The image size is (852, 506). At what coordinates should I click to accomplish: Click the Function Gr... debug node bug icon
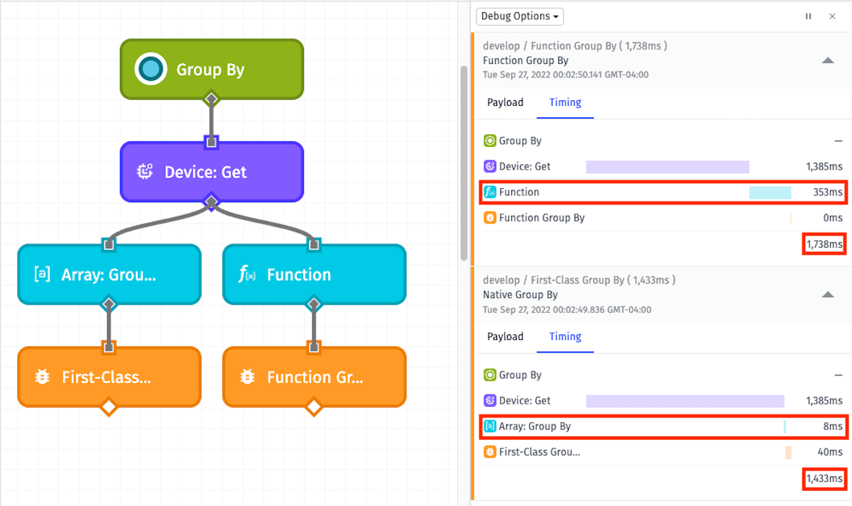pyautogui.click(x=247, y=377)
